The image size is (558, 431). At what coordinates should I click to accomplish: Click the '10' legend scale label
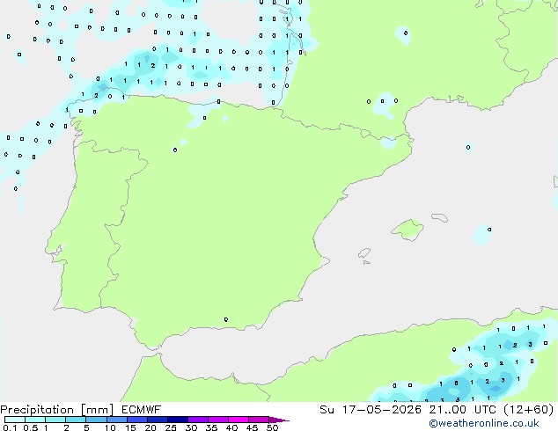click(110, 427)
